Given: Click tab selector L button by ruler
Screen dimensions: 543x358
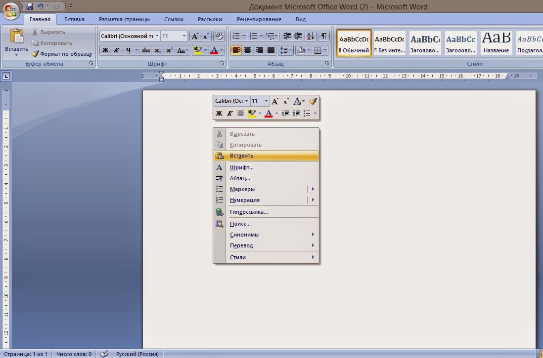Looking at the screenshot, I should pyautogui.click(x=6, y=76).
